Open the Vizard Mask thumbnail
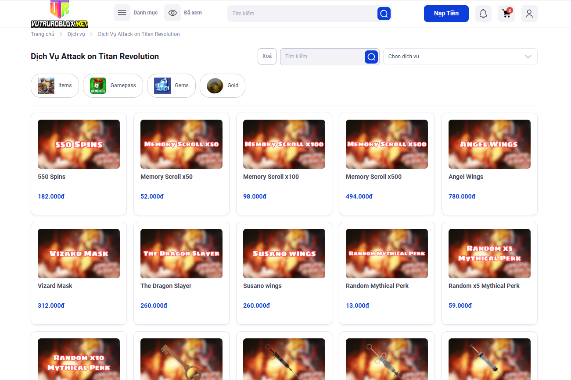Screen dimensions: 571x380 click(x=79, y=253)
